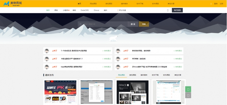Click the 每日签到 daily check-in button
This screenshot has height=105, width=227.
click(177, 10)
